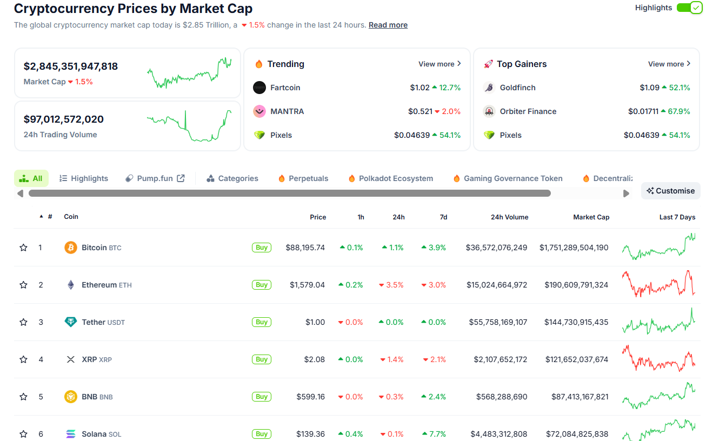This screenshot has width=706, height=441.
Task: Switch to the Categories tab
Action: (x=232, y=178)
